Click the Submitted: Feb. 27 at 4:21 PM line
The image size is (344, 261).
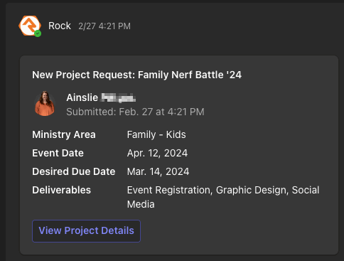click(x=135, y=112)
